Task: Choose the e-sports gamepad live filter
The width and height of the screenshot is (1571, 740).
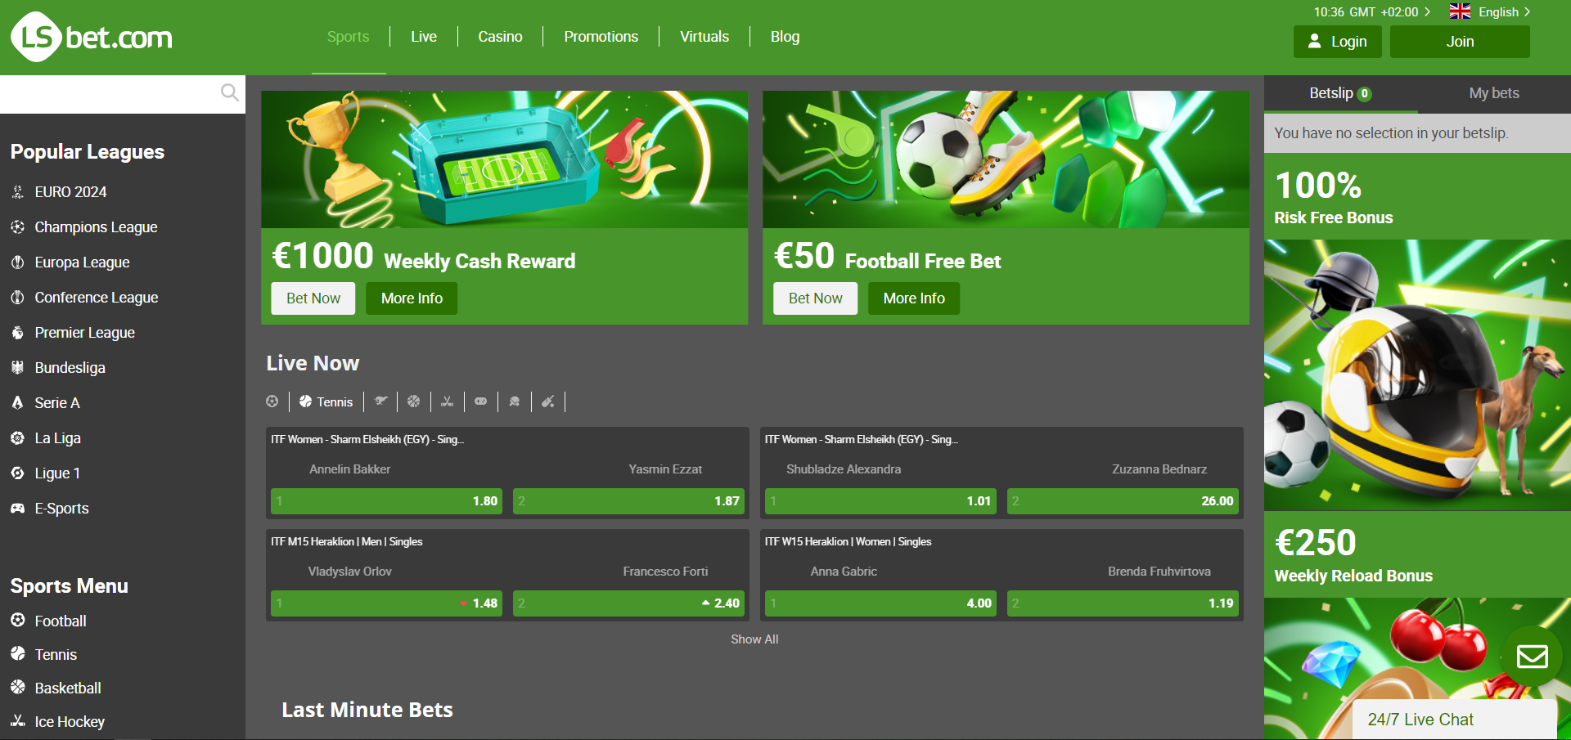Action: [x=481, y=401]
